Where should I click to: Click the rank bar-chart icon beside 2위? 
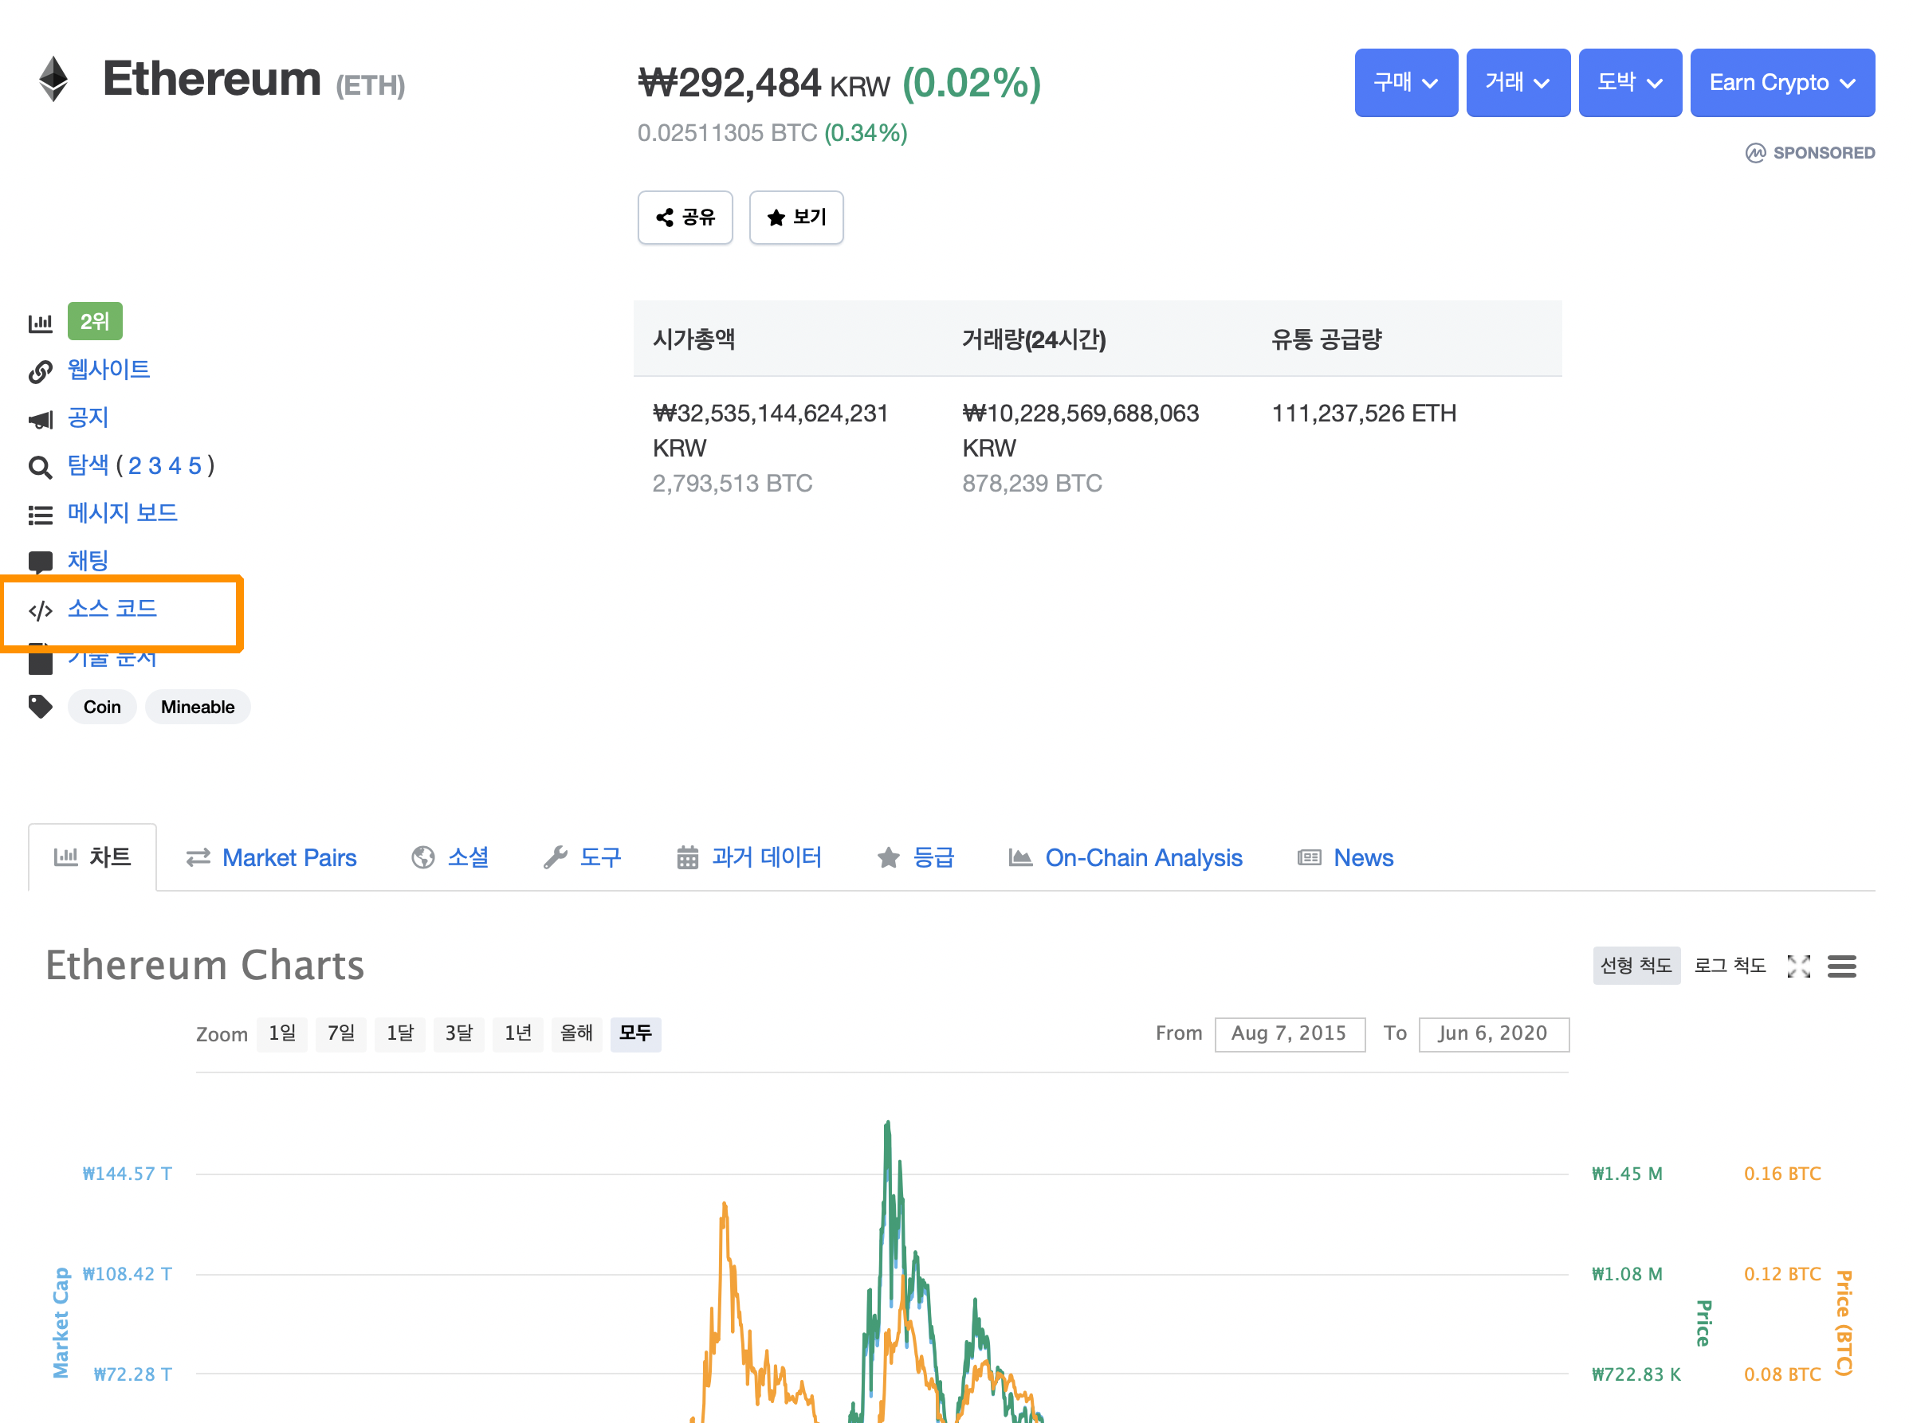[41, 323]
